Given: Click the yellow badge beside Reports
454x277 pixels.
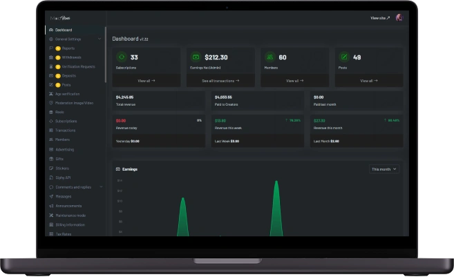Looking at the screenshot, I should 58,48.
